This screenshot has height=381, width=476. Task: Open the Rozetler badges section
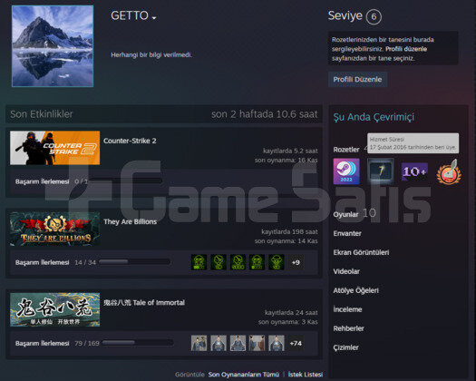click(x=346, y=150)
